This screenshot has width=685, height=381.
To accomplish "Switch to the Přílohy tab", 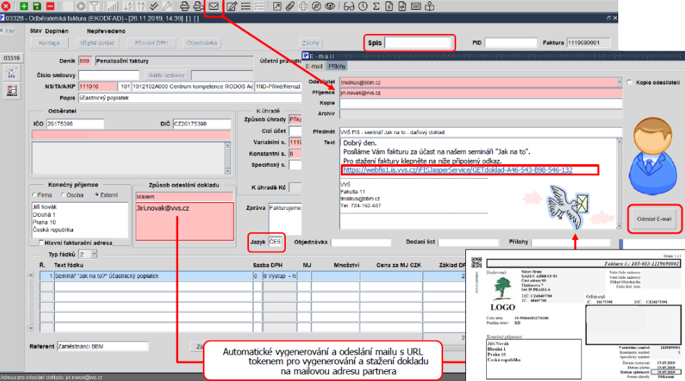I will click(x=337, y=67).
